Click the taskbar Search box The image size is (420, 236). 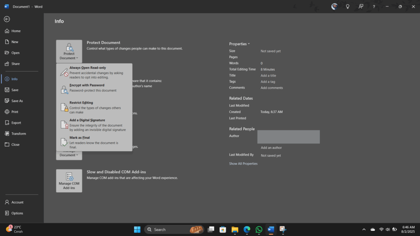click(174, 229)
